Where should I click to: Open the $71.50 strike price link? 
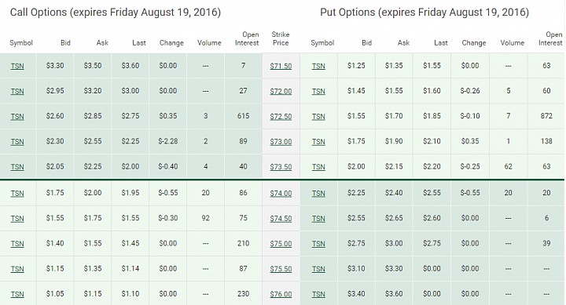click(281, 66)
